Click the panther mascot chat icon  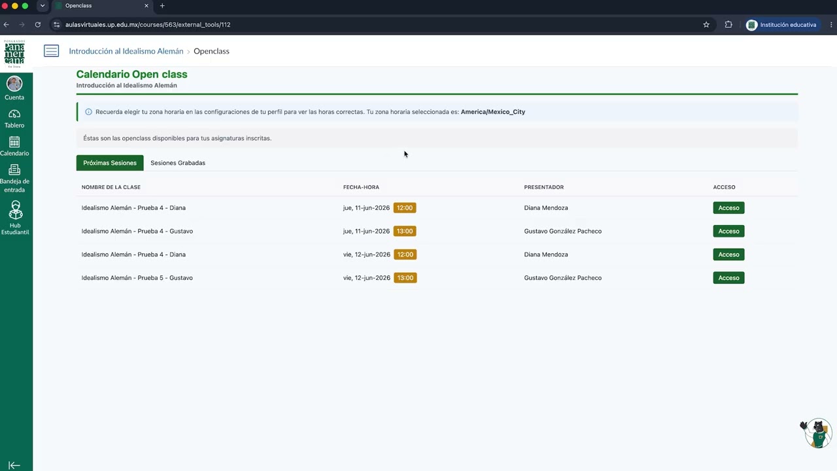coord(816,433)
